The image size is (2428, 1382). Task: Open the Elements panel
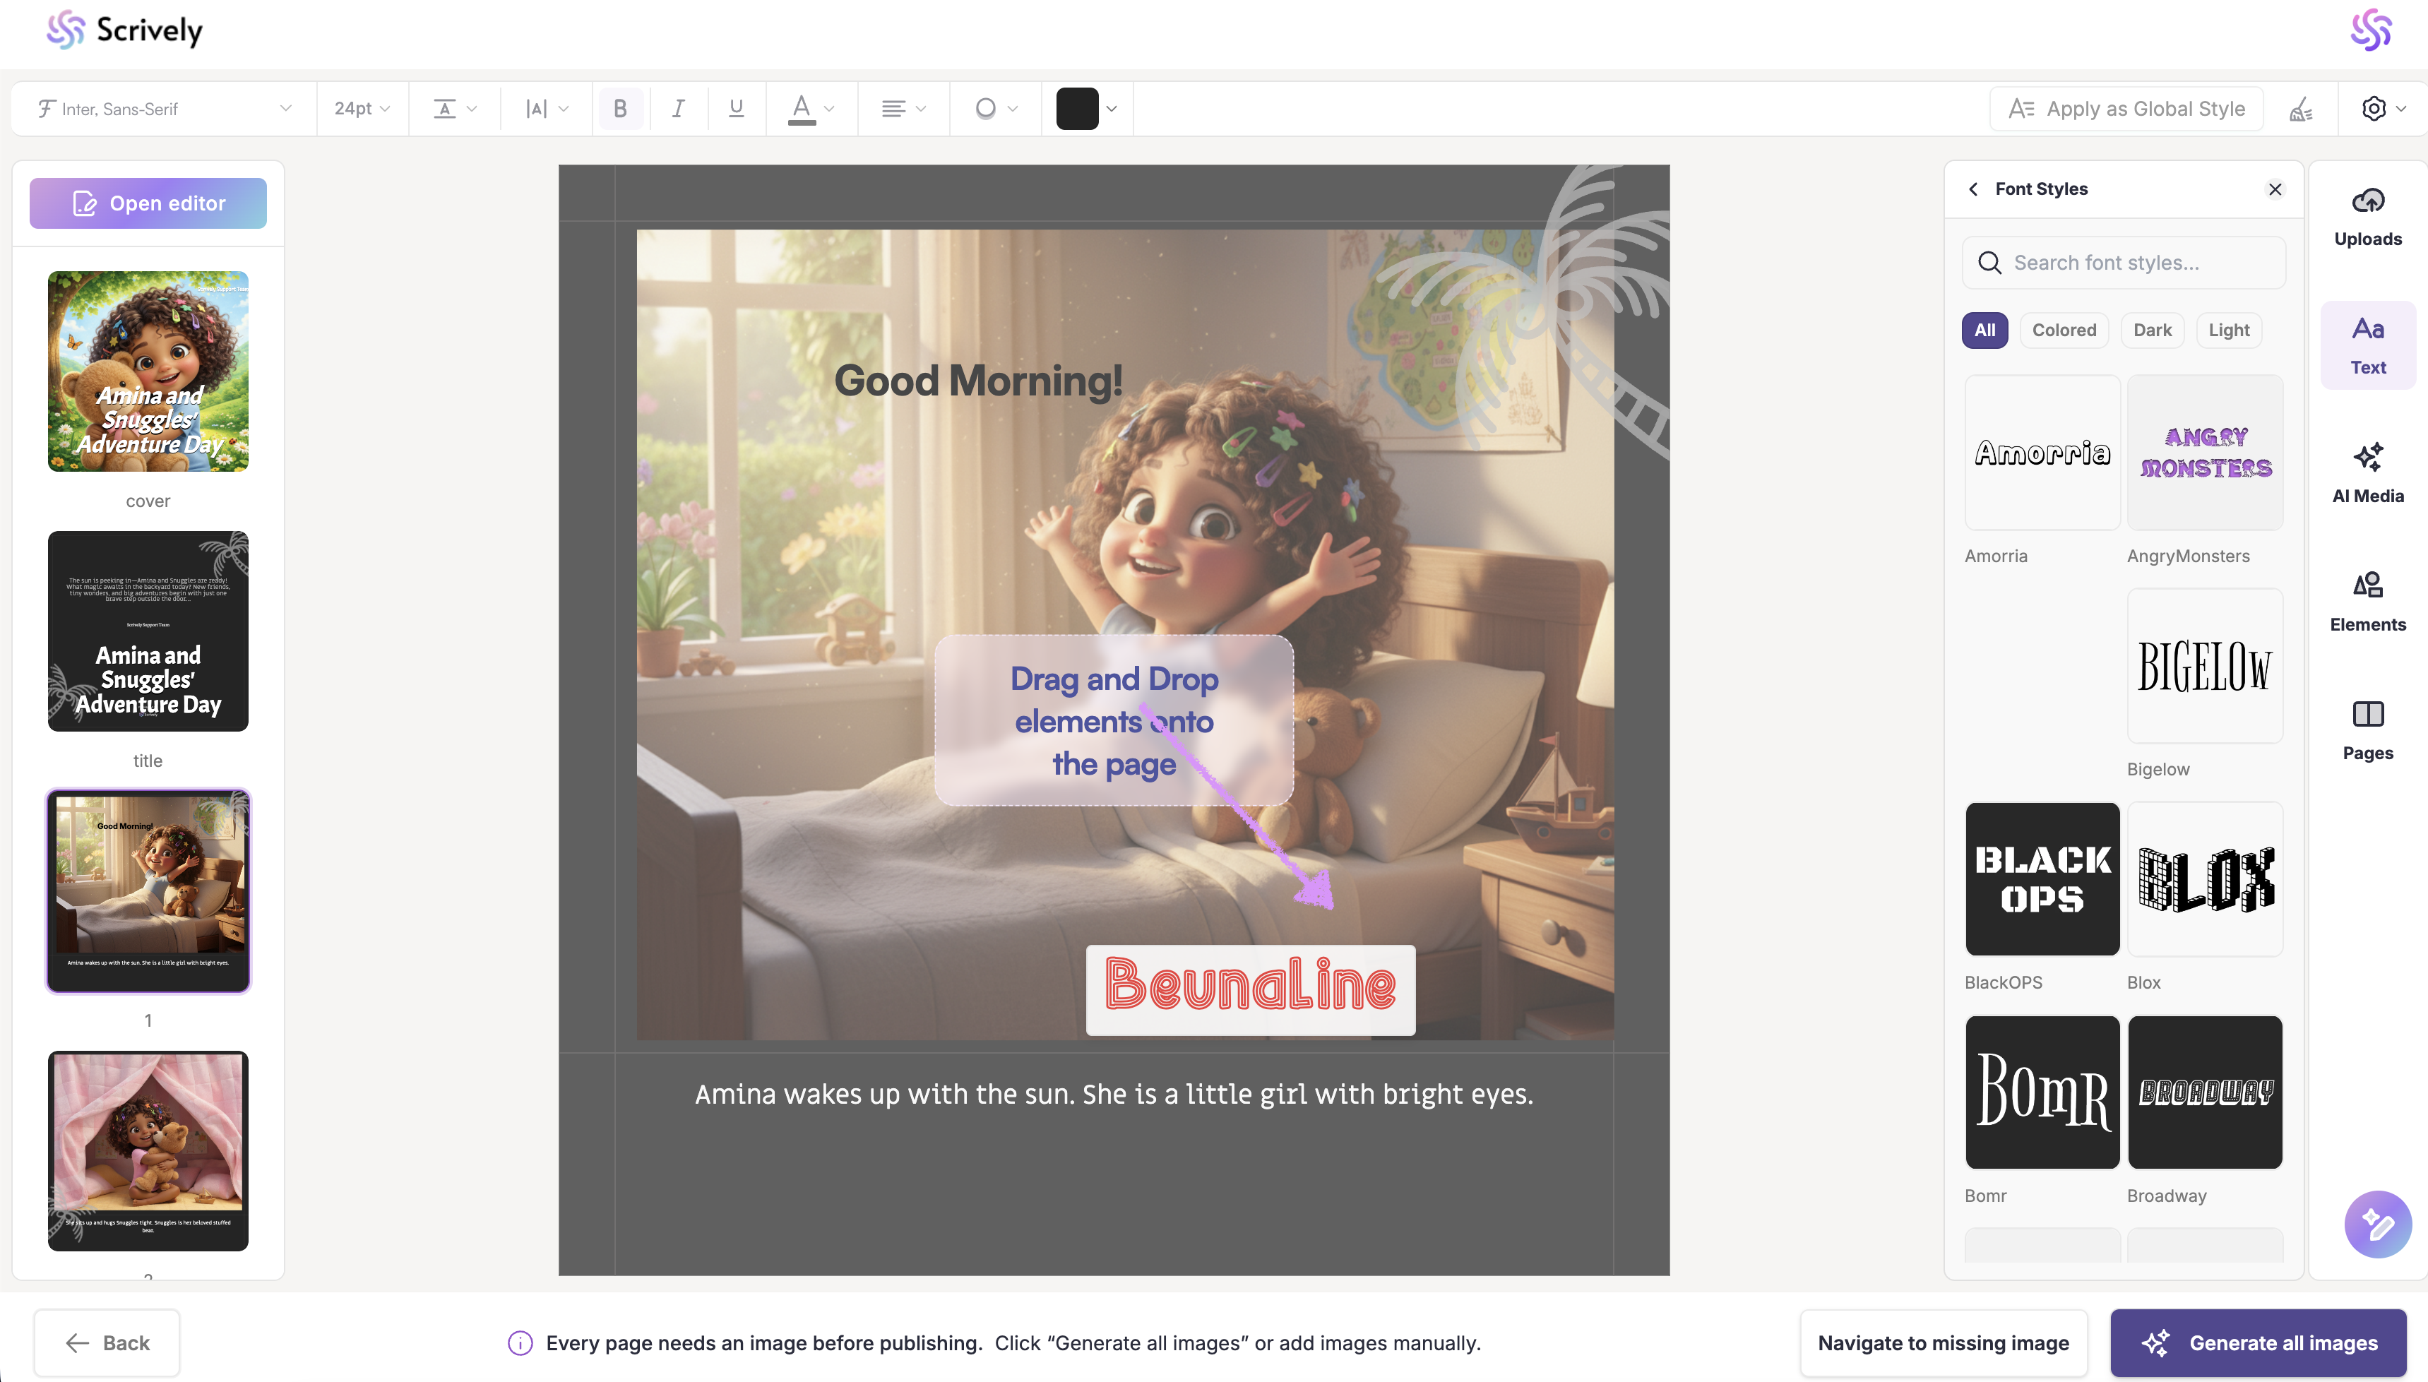click(x=2367, y=602)
